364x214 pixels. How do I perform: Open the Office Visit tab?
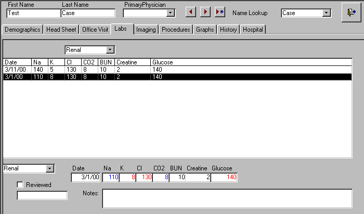(96, 30)
